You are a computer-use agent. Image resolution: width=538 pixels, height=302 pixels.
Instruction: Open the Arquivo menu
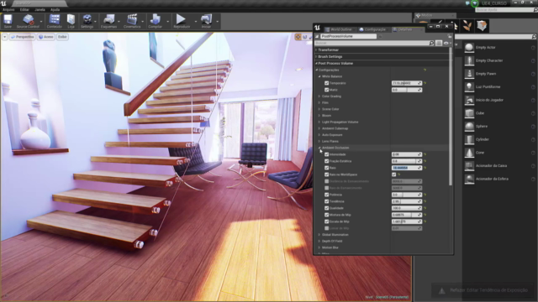pos(8,9)
